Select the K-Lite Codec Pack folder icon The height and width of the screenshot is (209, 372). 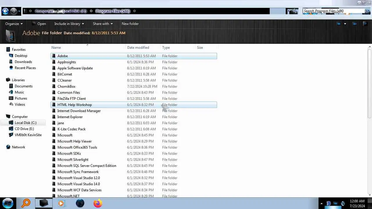[54, 129]
